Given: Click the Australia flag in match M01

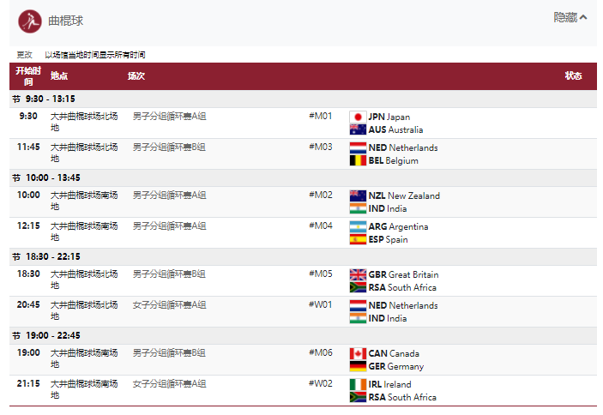Looking at the screenshot, I should (x=358, y=129).
